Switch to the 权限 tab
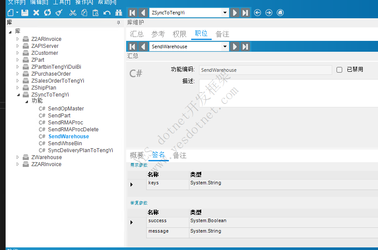 point(179,34)
